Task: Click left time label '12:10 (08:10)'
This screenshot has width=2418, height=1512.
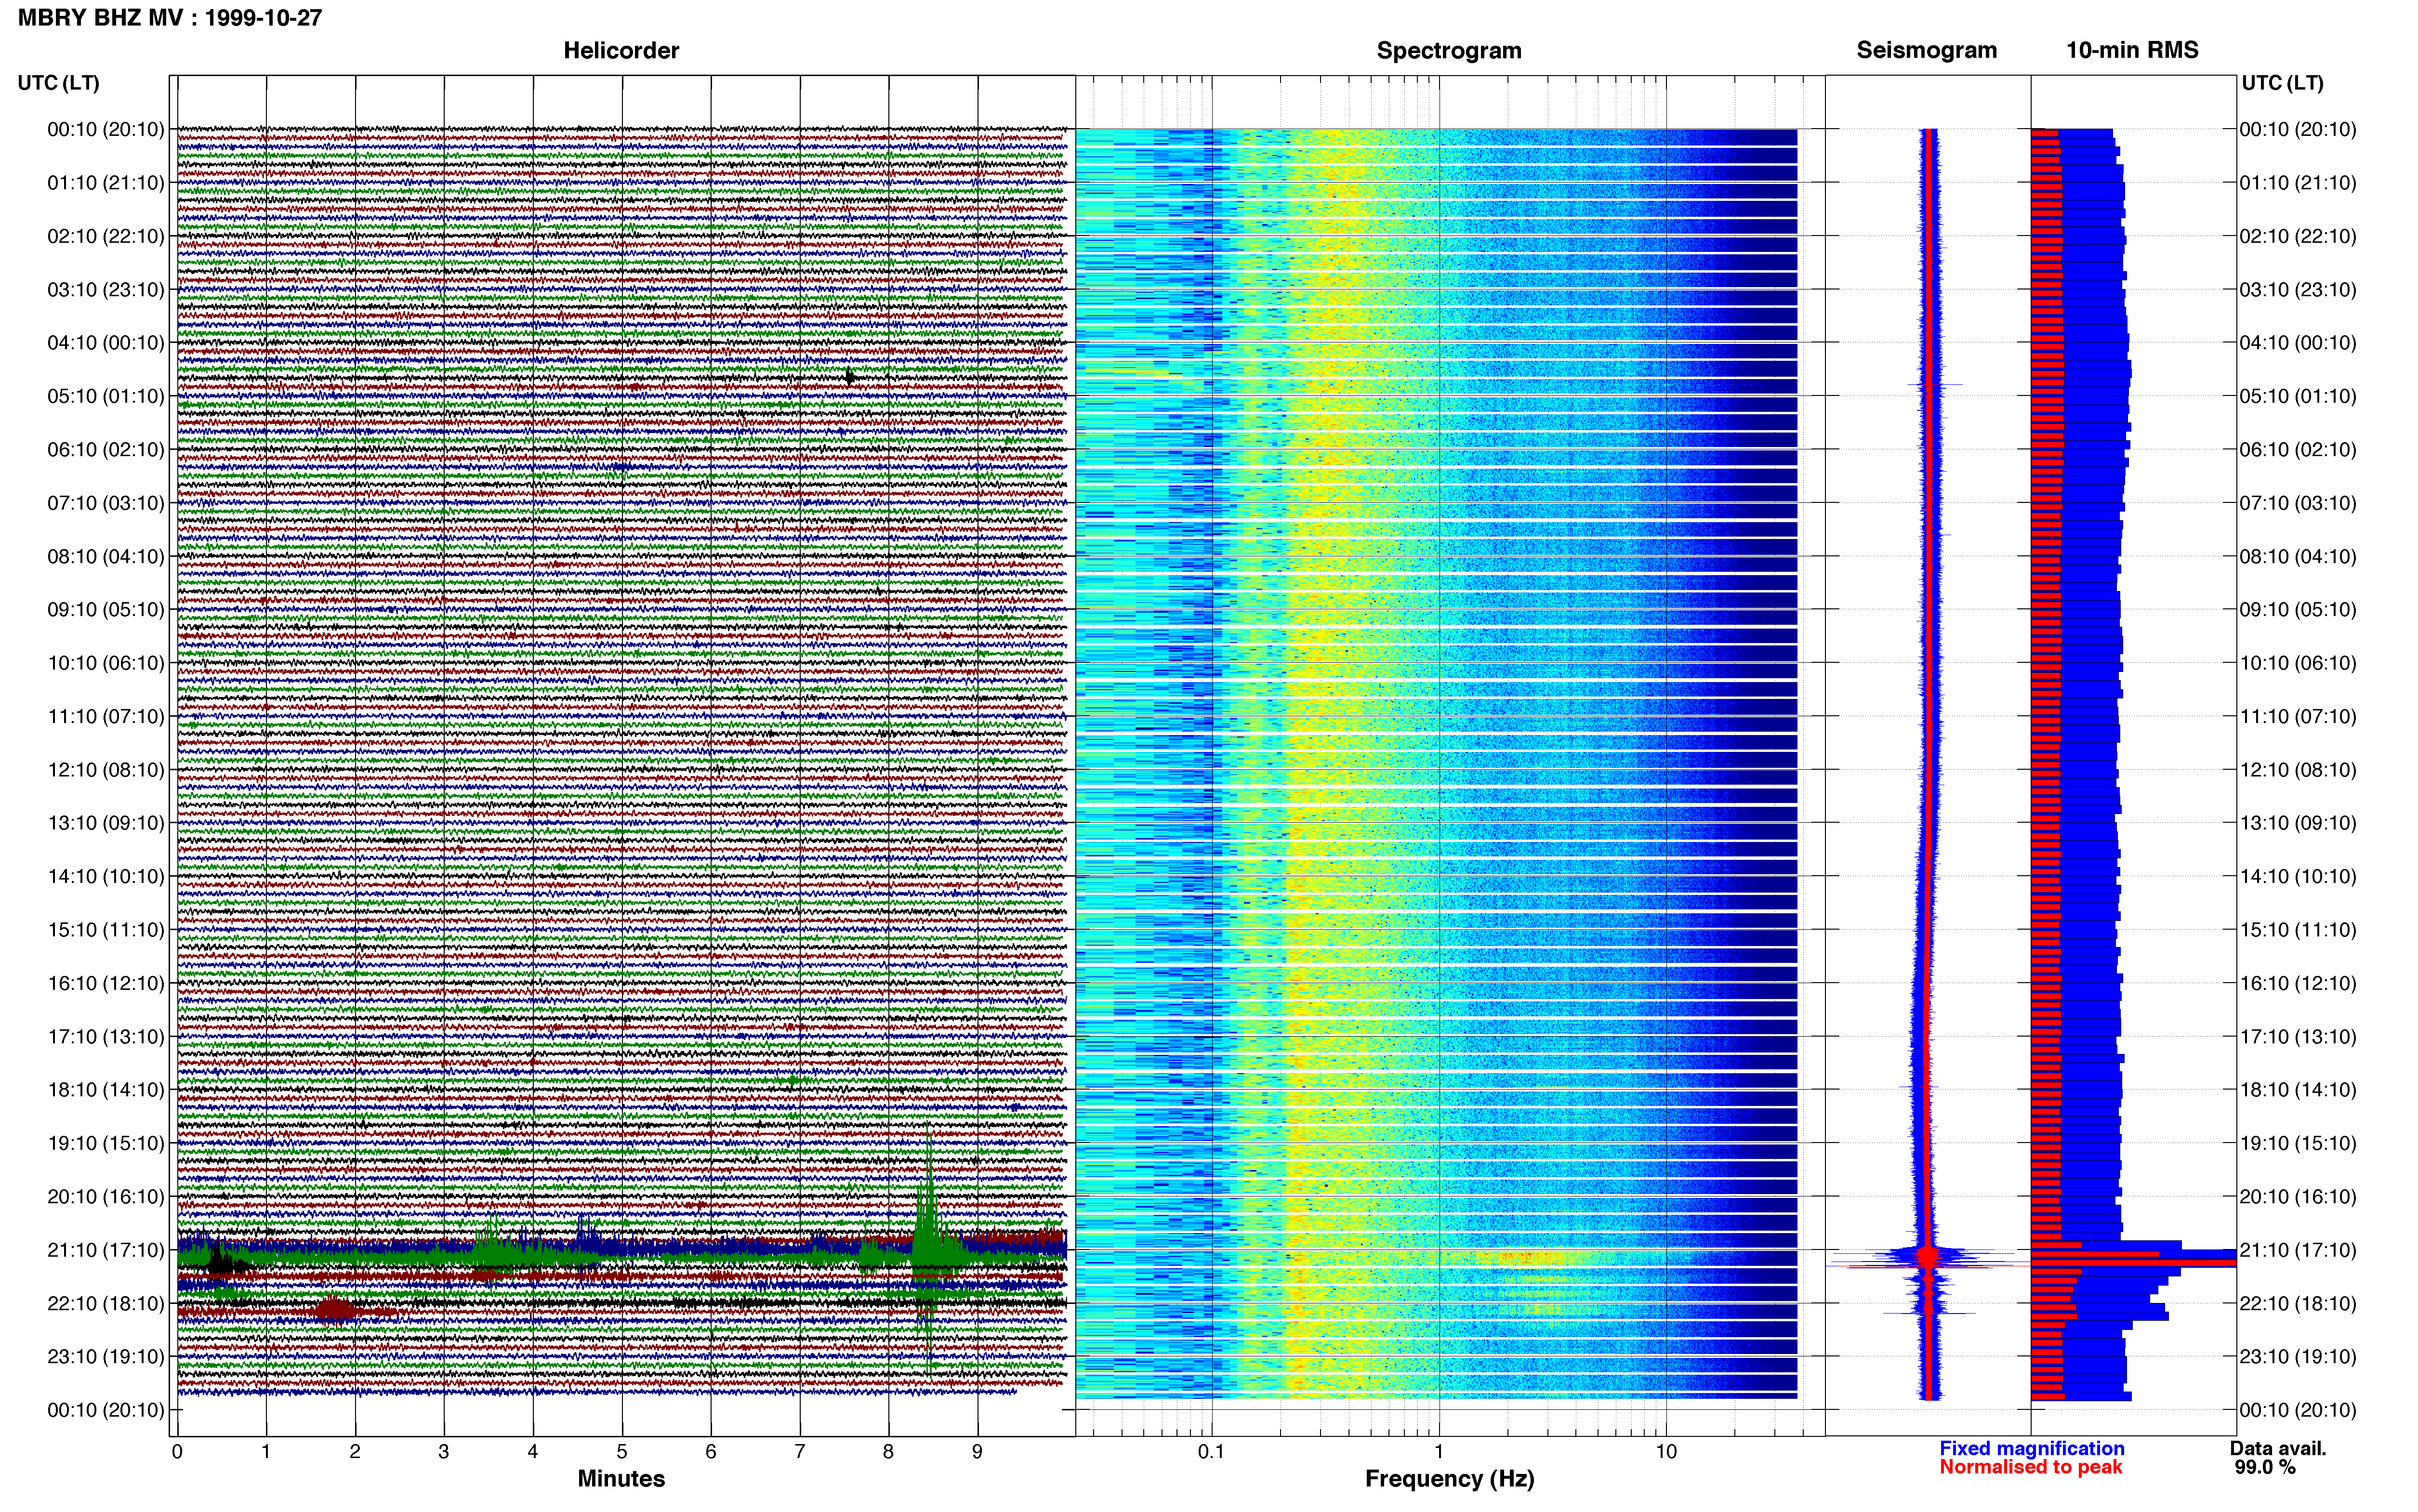Action: tap(106, 770)
